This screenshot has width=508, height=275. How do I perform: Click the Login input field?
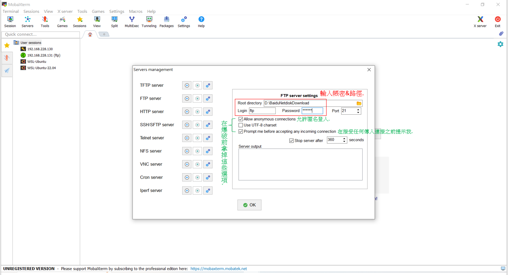262,111
